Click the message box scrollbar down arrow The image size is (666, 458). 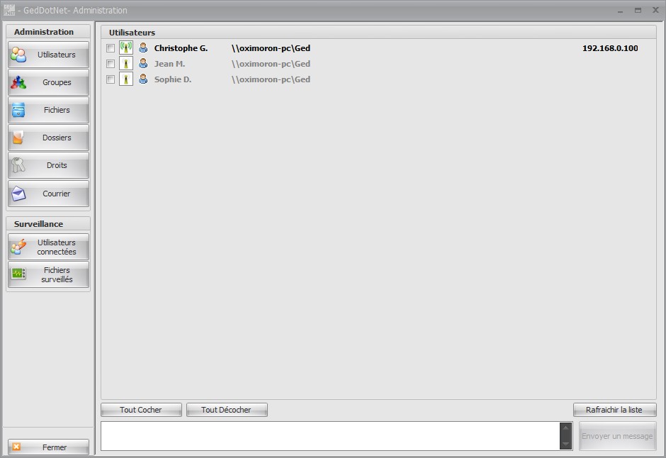coord(566,445)
